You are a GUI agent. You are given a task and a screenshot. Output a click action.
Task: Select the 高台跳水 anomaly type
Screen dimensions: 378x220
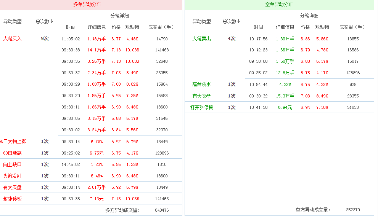201,84
